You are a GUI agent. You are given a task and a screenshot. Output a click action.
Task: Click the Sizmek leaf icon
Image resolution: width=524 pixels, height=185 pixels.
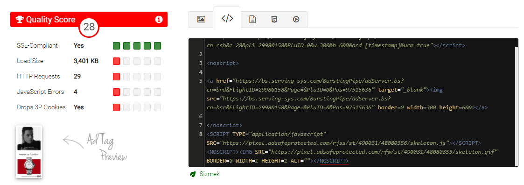[x=193, y=174]
